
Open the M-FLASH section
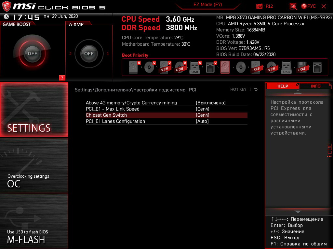tap(34, 221)
